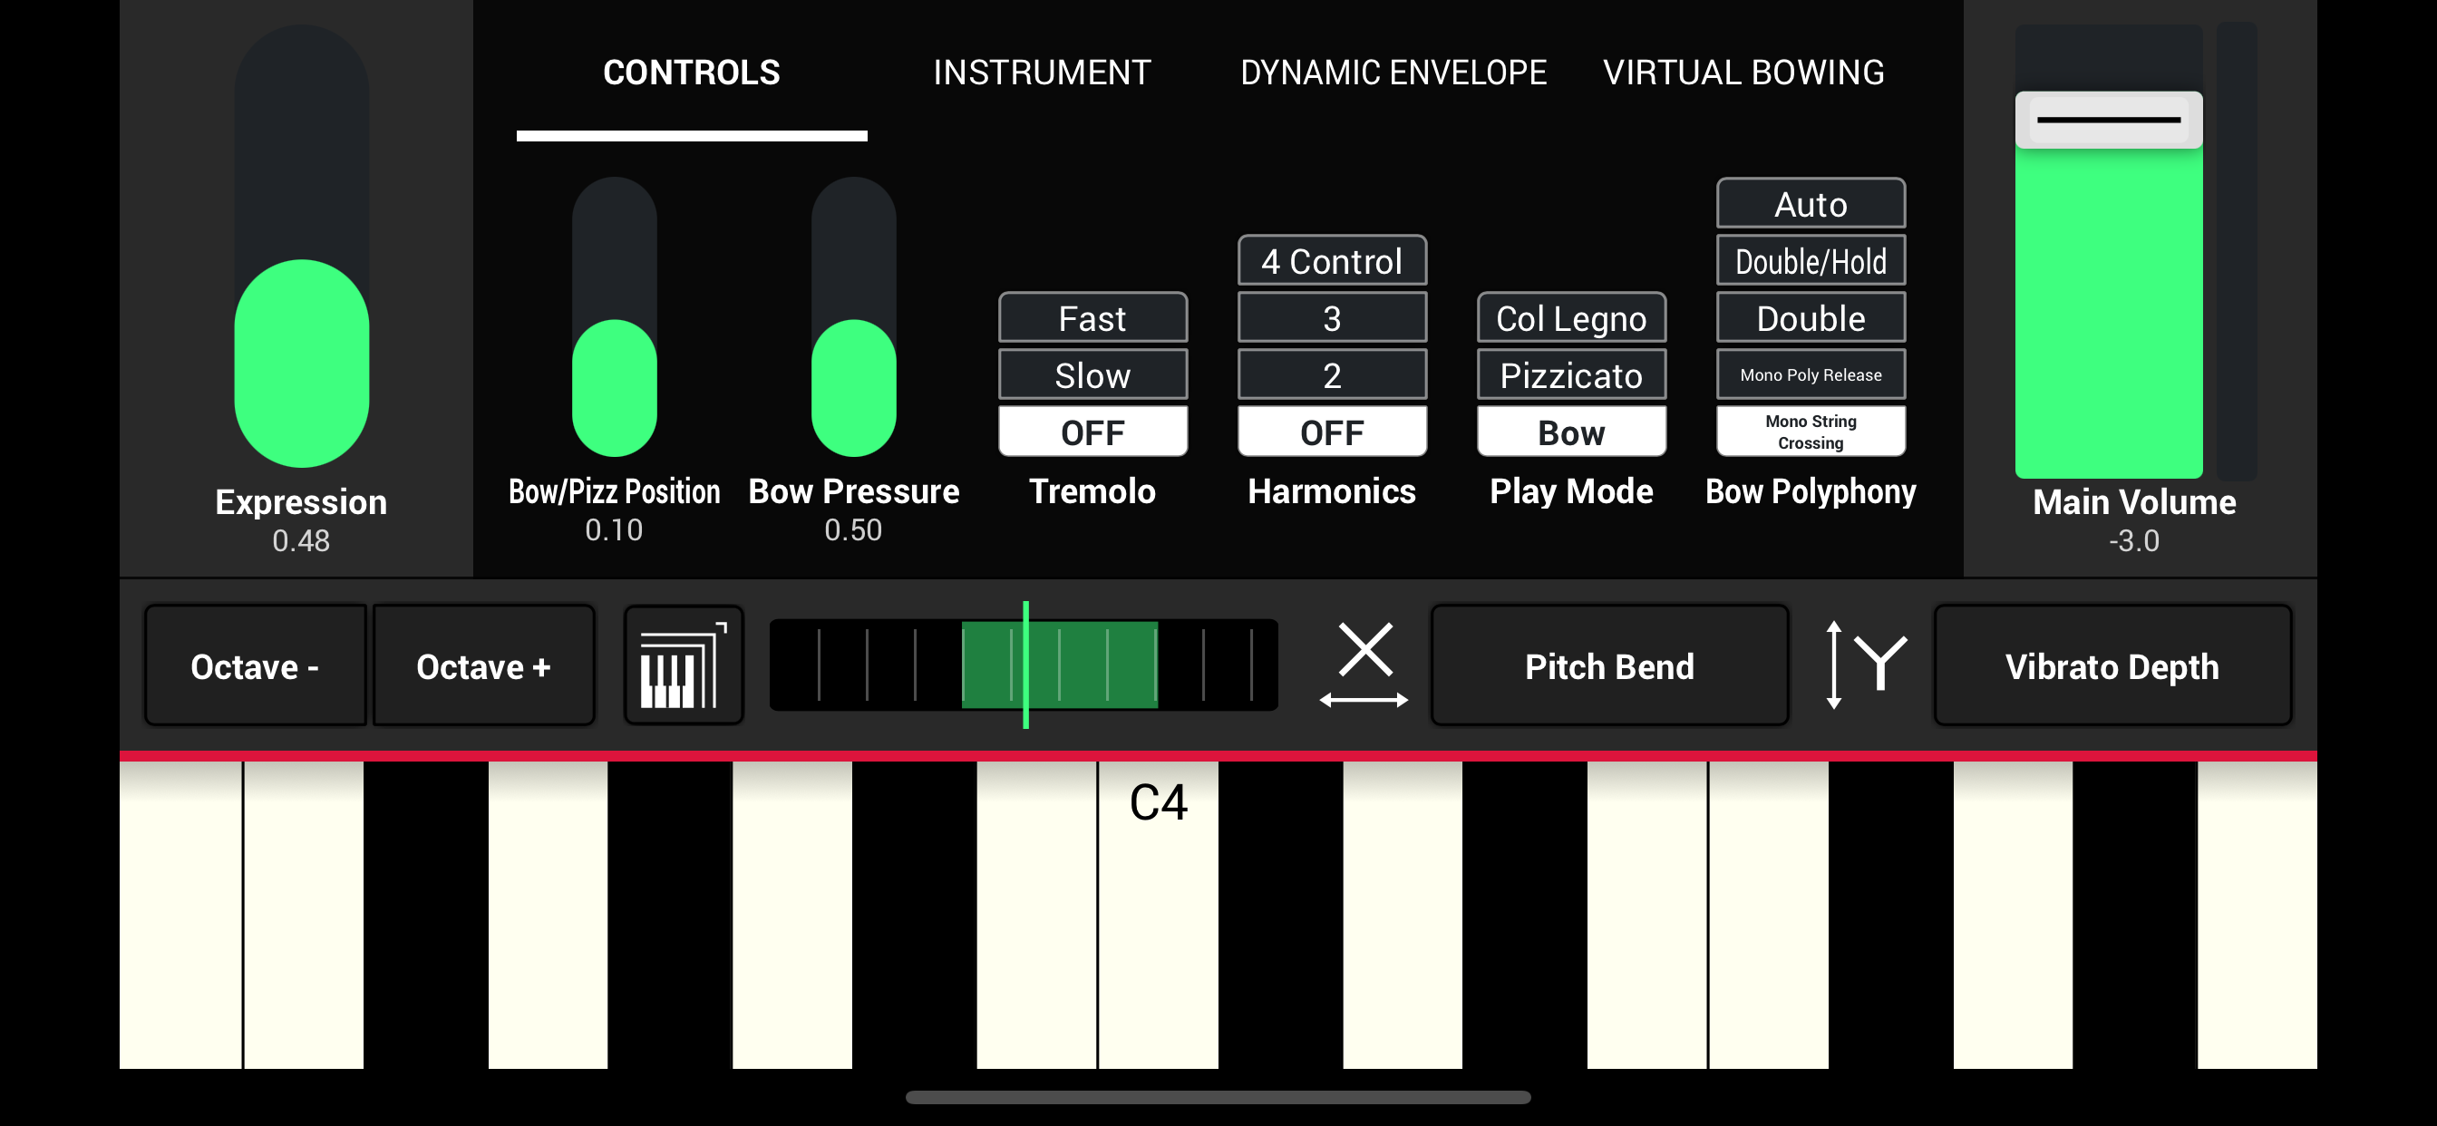The width and height of the screenshot is (2437, 1126).
Task: Select Mono String Crossing polyphony
Action: 1811,432
